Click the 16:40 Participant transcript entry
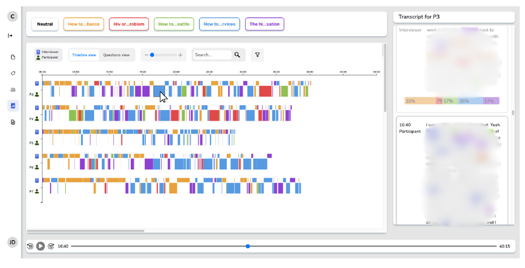This screenshot has width=525, height=268. coord(452,170)
